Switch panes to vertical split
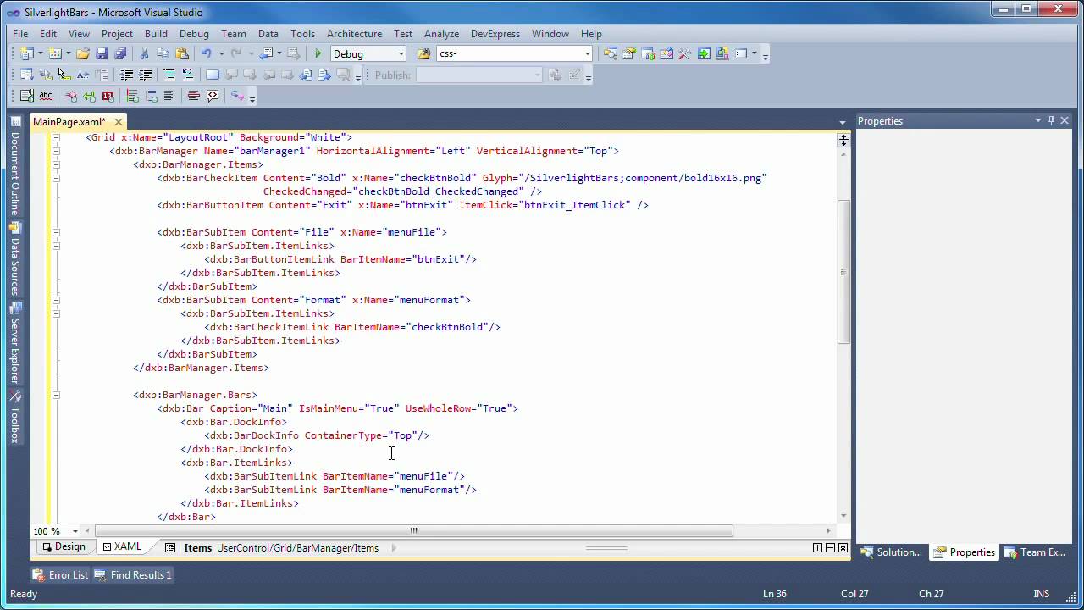This screenshot has width=1084, height=610. [x=817, y=548]
